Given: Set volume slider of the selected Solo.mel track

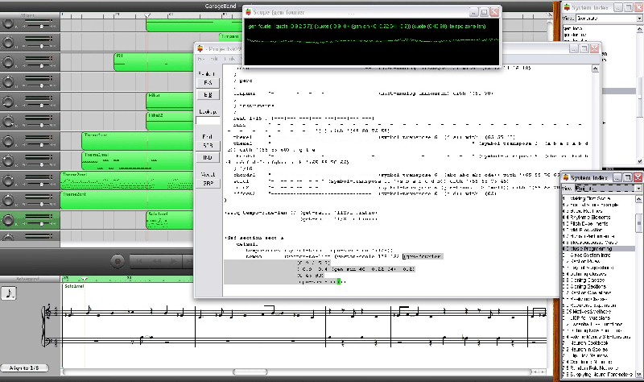Looking at the screenshot, I should [x=39, y=224].
